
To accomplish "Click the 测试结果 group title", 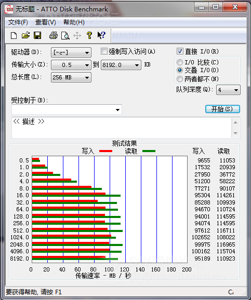I will coord(124,143).
